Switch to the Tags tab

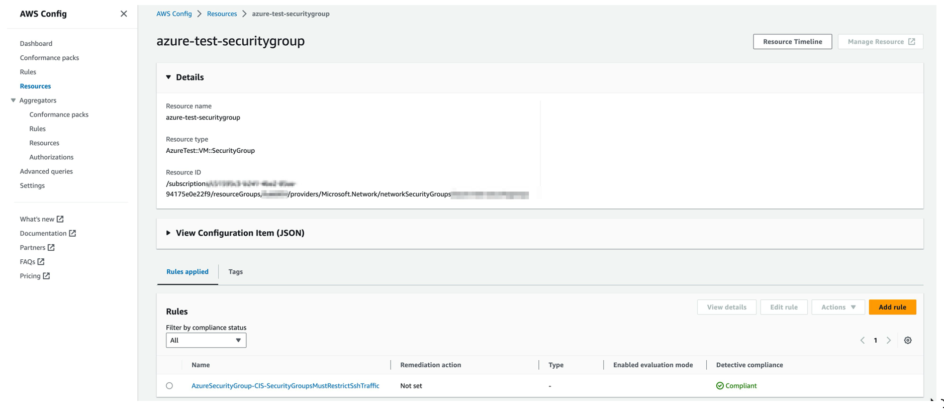(x=236, y=271)
